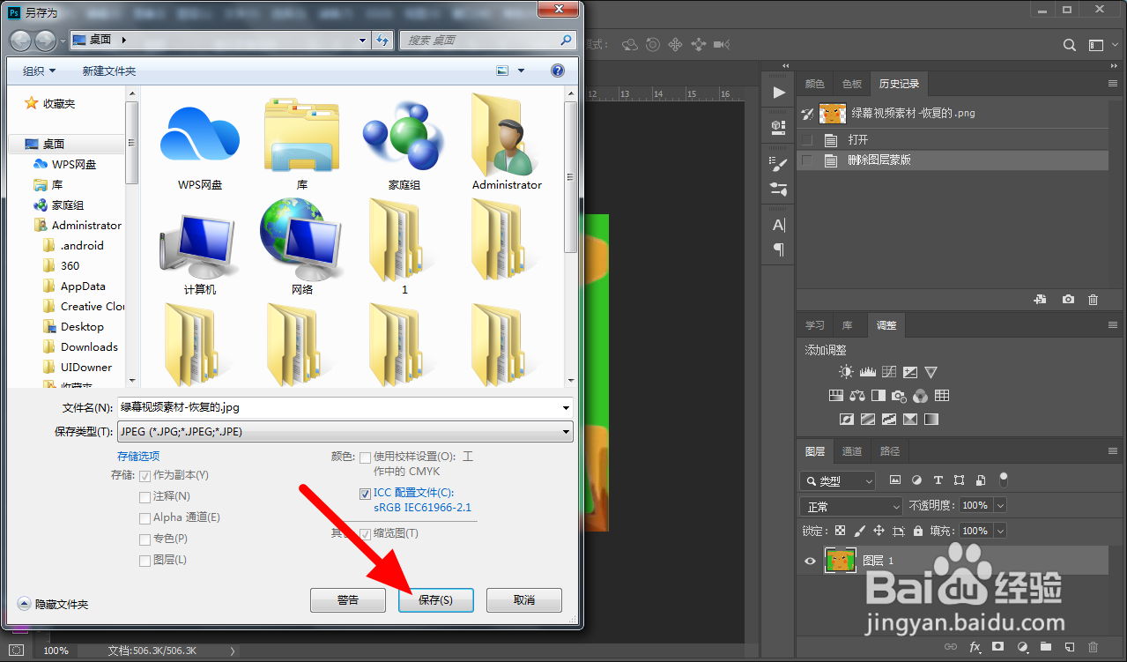The width and height of the screenshot is (1127, 662).
Task: Add Levels adjustment
Action: [x=867, y=372]
